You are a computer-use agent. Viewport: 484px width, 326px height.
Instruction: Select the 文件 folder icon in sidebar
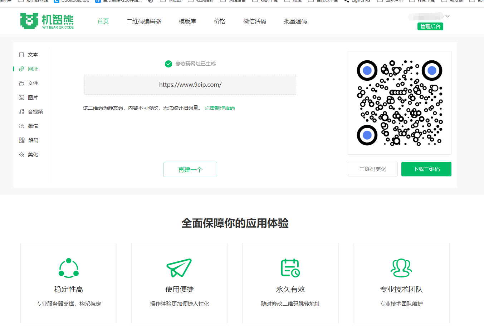[21, 83]
